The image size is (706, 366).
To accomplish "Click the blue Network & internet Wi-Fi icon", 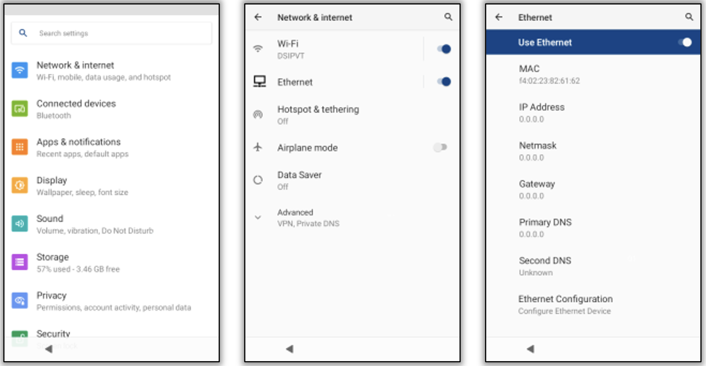I will click(x=20, y=70).
